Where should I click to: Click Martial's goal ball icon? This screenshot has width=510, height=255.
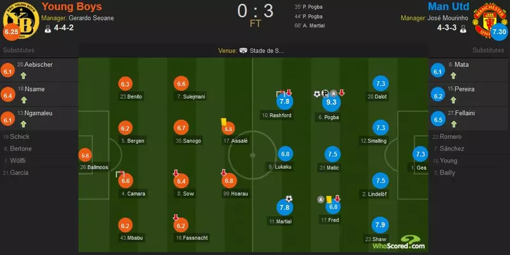pos(289,199)
